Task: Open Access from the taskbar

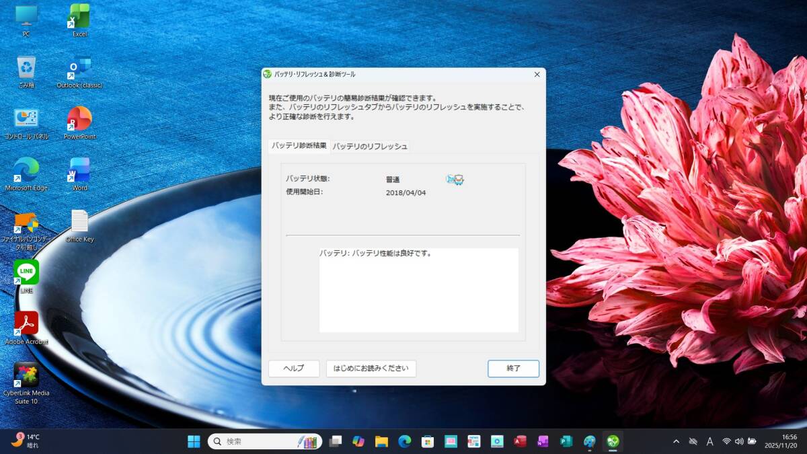Action: click(x=520, y=441)
